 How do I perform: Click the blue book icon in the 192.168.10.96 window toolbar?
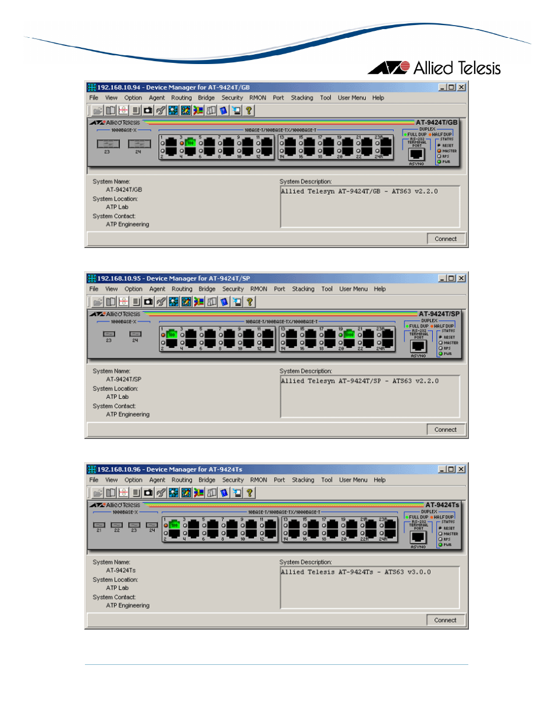(x=224, y=493)
